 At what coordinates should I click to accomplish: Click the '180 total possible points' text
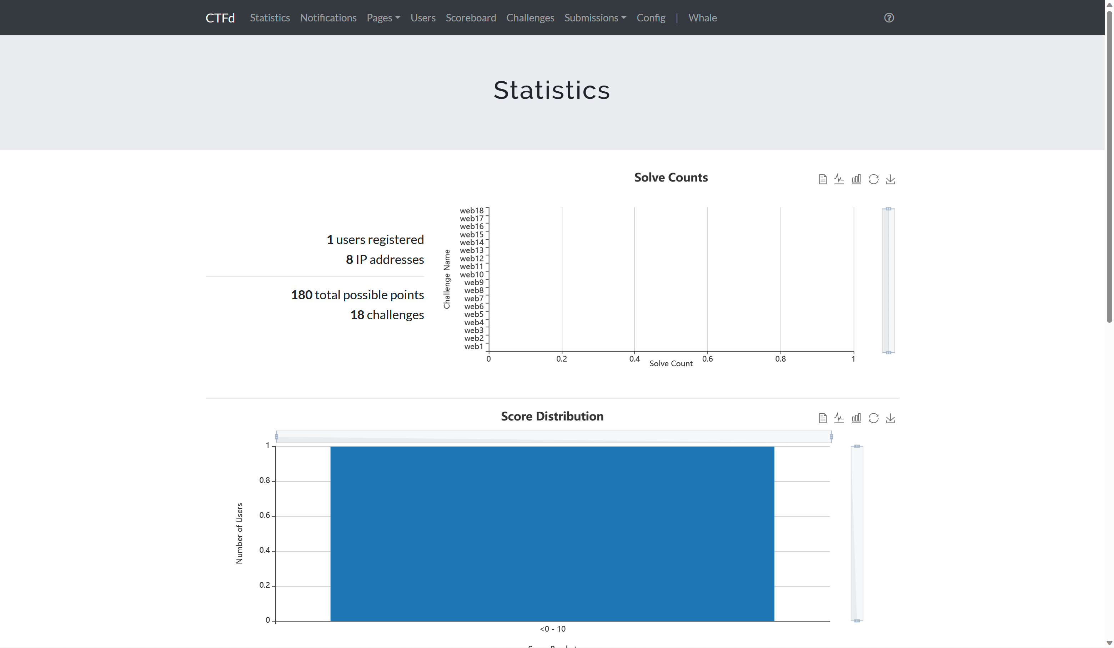(x=358, y=295)
